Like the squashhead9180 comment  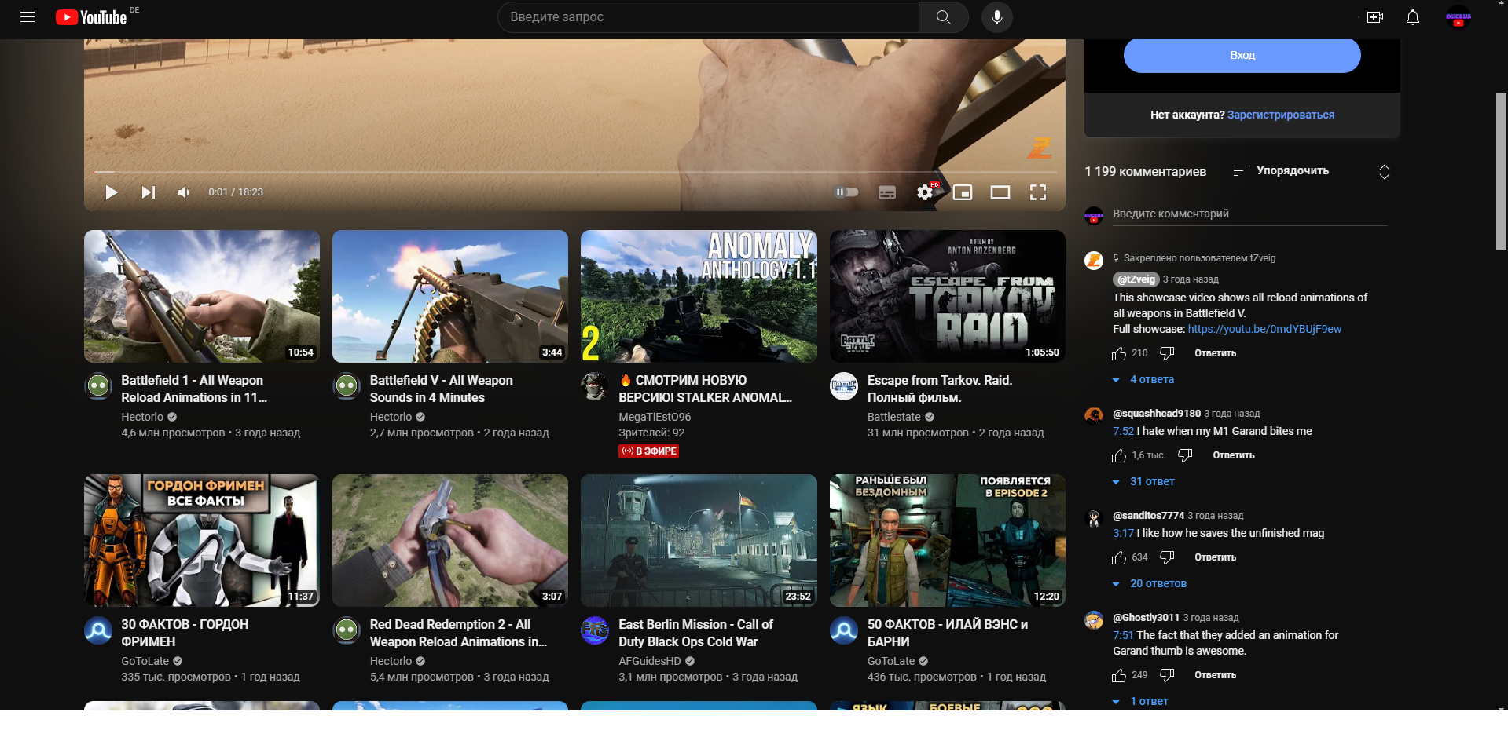pyautogui.click(x=1119, y=456)
